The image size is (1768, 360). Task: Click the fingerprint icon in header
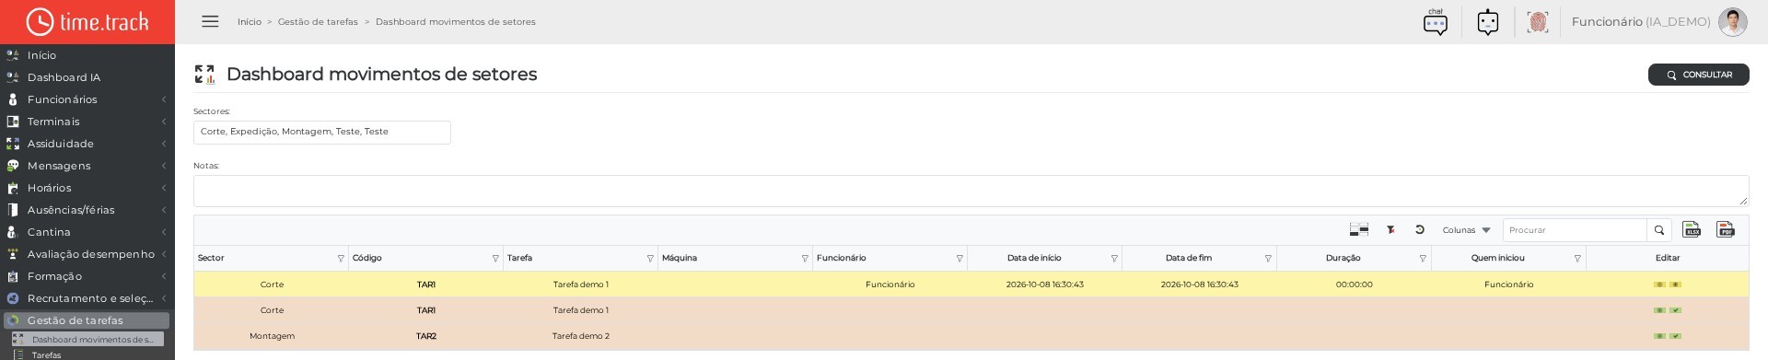coord(1537,22)
